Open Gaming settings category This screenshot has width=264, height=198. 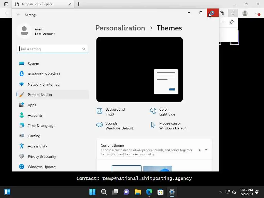[x=53, y=136]
